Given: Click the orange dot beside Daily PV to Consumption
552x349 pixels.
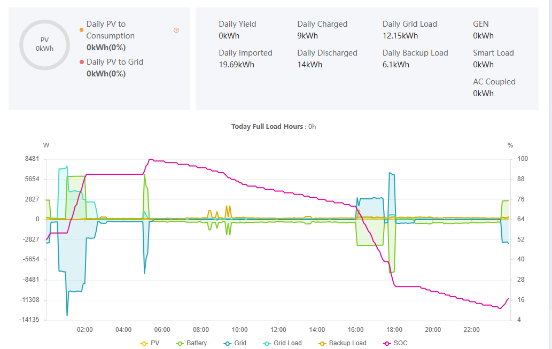Looking at the screenshot, I should (81, 30).
